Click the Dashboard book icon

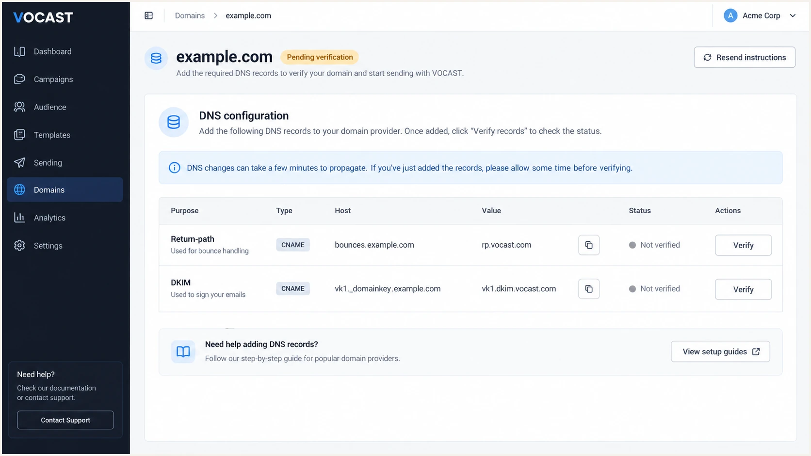tap(19, 51)
